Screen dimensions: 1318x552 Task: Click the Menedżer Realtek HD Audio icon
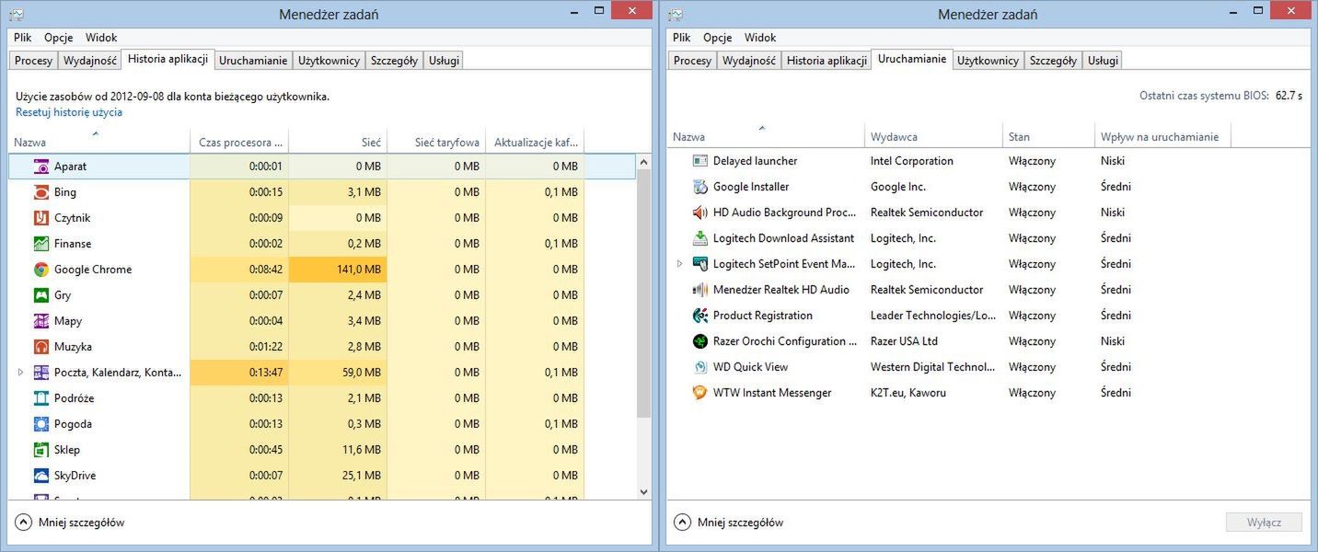[699, 290]
